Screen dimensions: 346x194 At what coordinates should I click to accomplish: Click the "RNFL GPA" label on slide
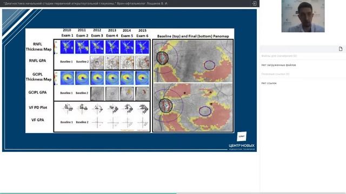(37, 60)
